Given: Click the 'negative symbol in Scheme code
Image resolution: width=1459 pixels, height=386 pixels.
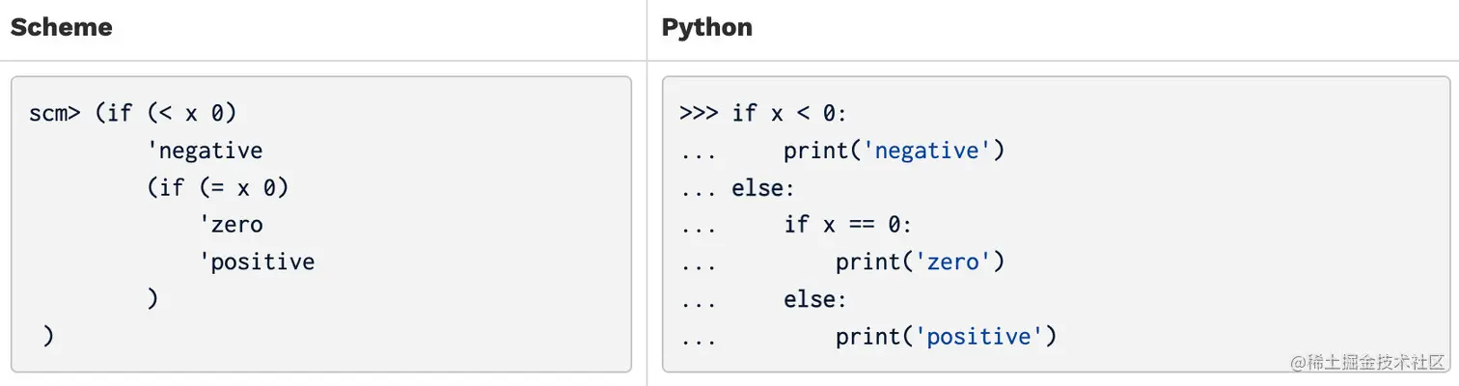Looking at the screenshot, I should [x=205, y=151].
